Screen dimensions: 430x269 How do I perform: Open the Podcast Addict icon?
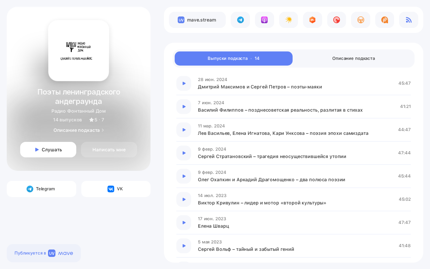pos(385,20)
